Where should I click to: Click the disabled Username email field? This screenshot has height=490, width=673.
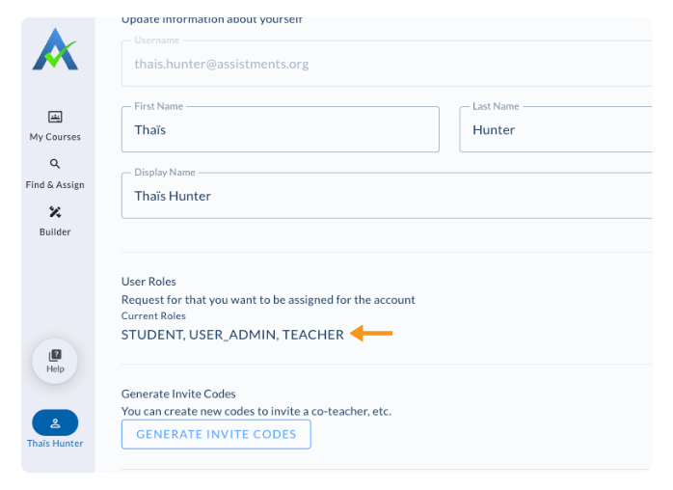click(x=386, y=65)
